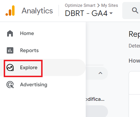Click inside the search field

[x=131, y=11]
